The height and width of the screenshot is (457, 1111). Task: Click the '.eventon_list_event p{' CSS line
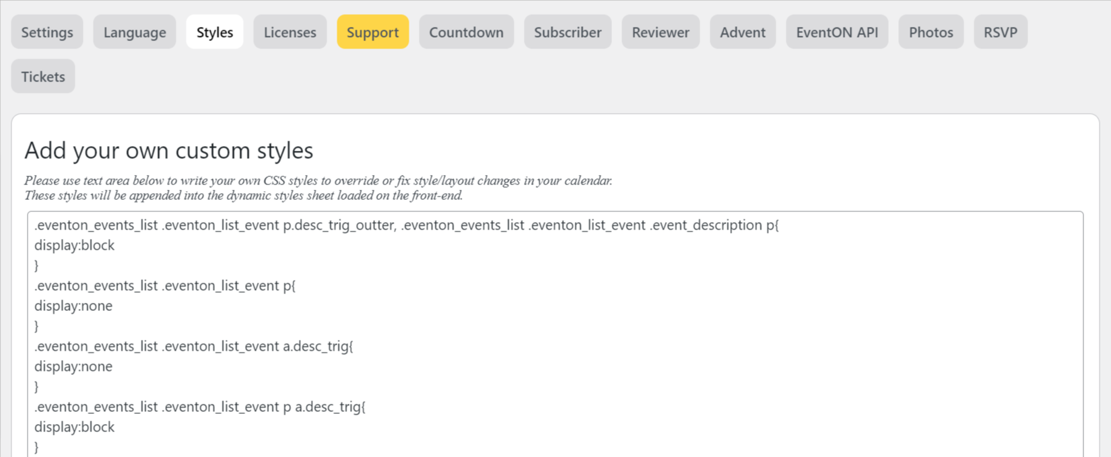point(165,285)
